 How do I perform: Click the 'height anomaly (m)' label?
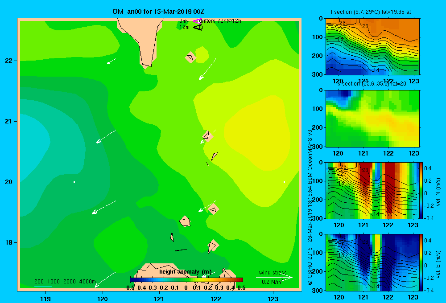tap(186, 272)
